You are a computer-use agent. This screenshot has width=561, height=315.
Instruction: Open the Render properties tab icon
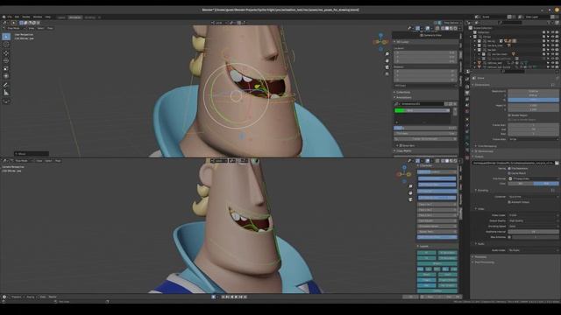tap(467, 87)
